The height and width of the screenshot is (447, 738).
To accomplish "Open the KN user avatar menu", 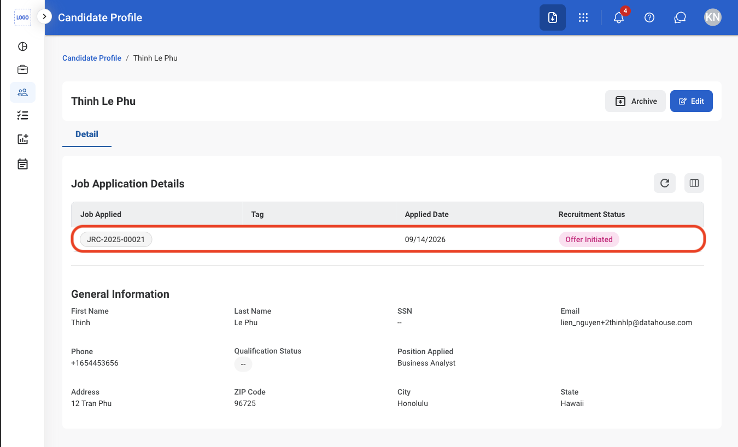I will 713,17.
